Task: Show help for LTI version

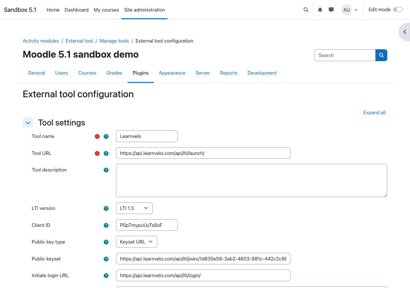Action: click(106, 208)
